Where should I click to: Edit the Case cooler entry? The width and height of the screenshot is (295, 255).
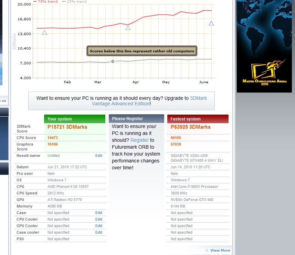pos(99,232)
